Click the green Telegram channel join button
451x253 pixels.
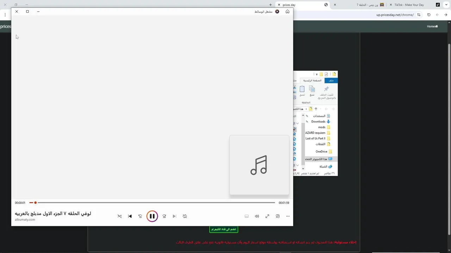pyautogui.click(x=223, y=229)
